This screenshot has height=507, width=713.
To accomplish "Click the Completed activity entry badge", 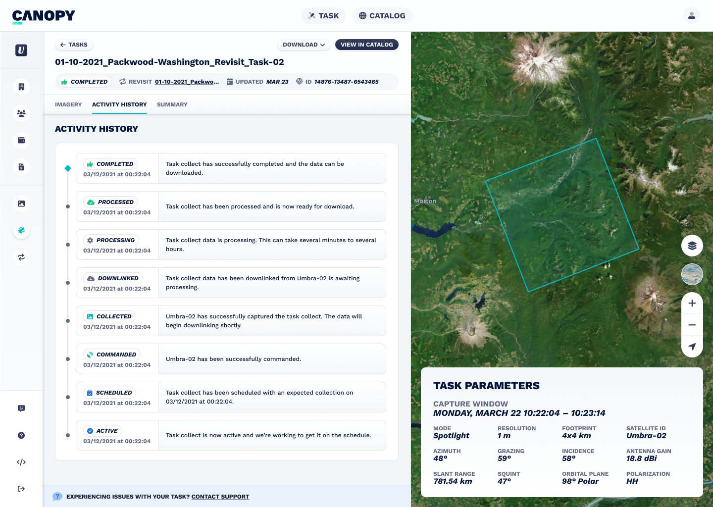I will pyautogui.click(x=110, y=164).
